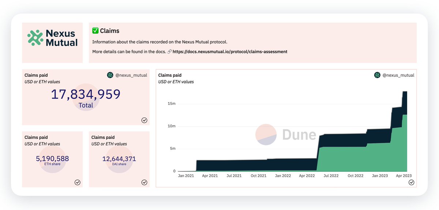Click the verified check icon on Total card
Image resolution: width=439 pixels, height=210 pixels.
(x=144, y=120)
